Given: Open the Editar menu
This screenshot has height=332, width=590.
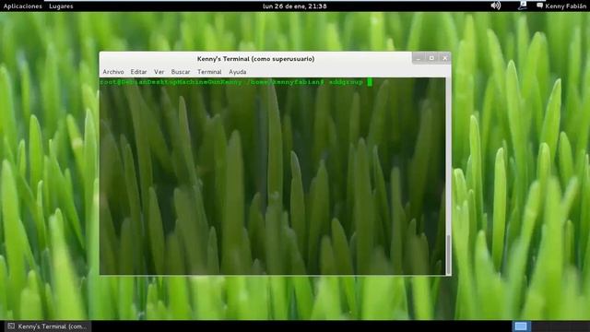Looking at the screenshot, I should click(x=138, y=72).
